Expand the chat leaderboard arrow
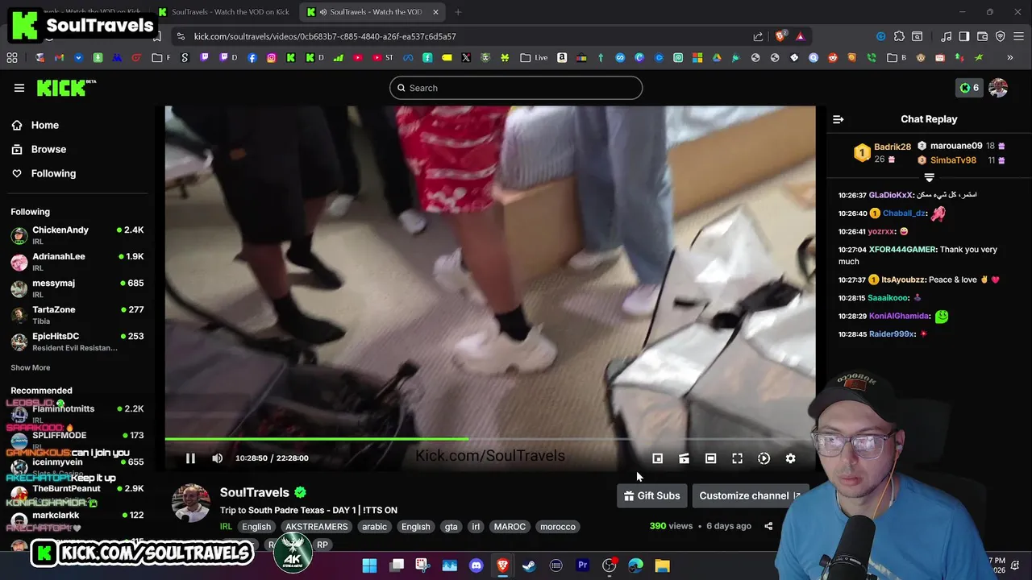Image resolution: width=1032 pixels, height=580 pixels. pyautogui.click(x=929, y=177)
